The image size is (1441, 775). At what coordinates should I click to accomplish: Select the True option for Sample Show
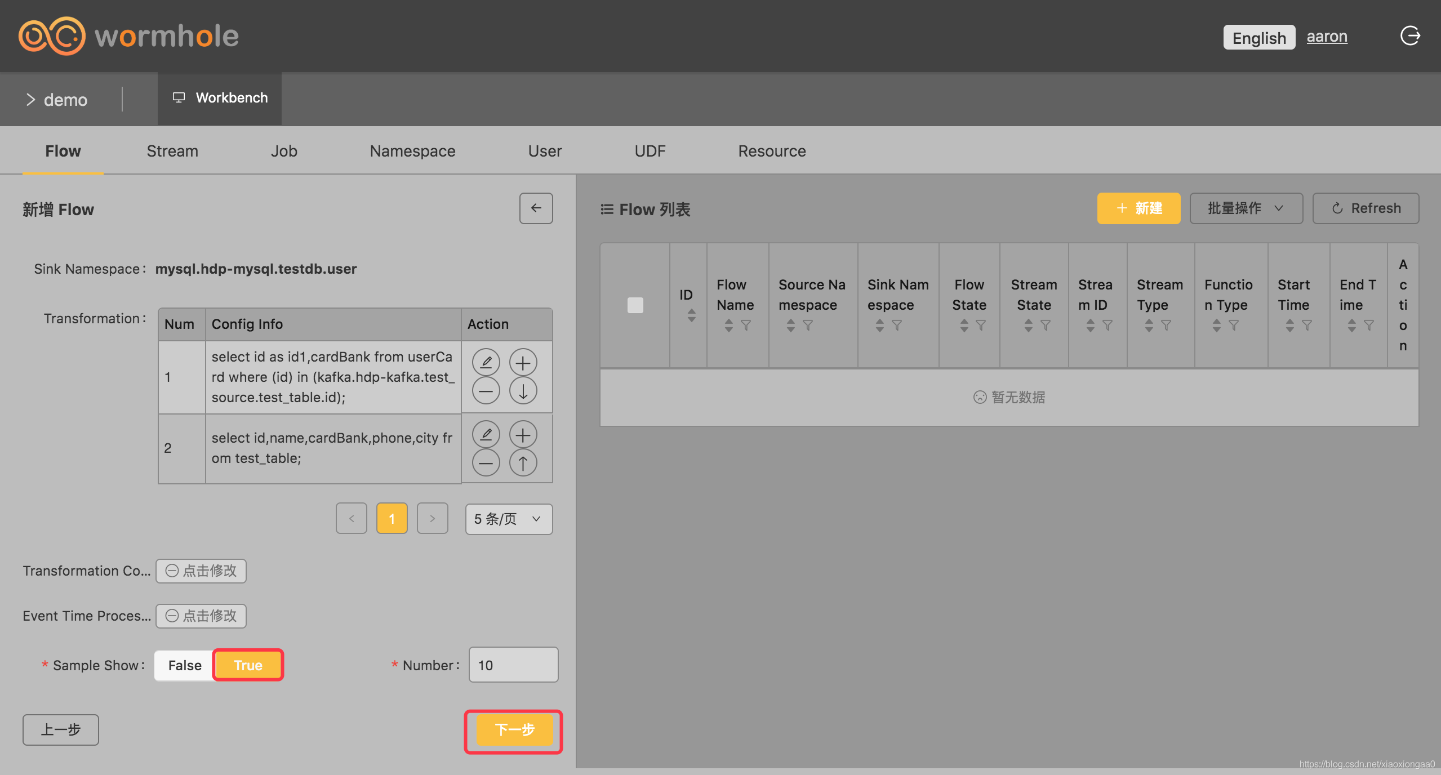(248, 665)
